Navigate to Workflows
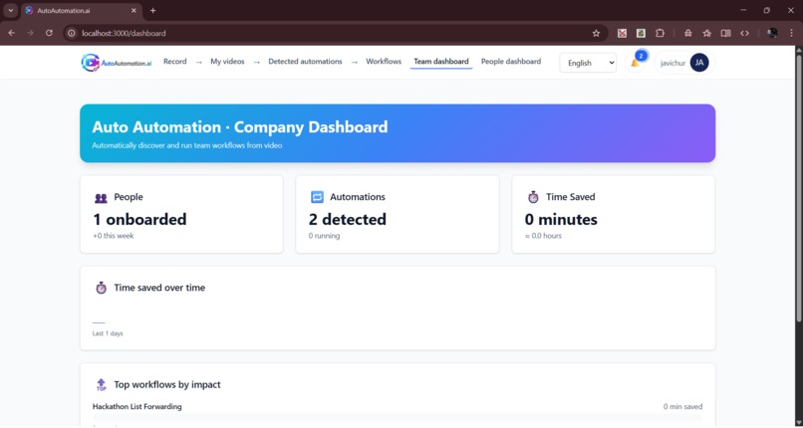The height and width of the screenshot is (428, 803). click(x=384, y=62)
